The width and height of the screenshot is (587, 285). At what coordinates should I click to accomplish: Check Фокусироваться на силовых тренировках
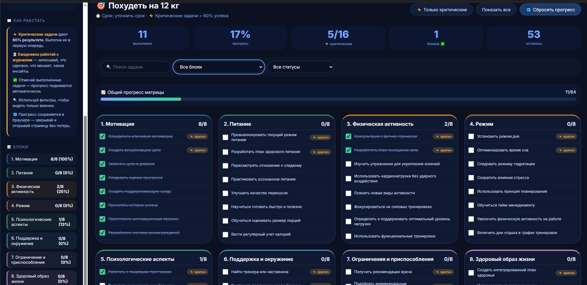[x=348, y=207]
